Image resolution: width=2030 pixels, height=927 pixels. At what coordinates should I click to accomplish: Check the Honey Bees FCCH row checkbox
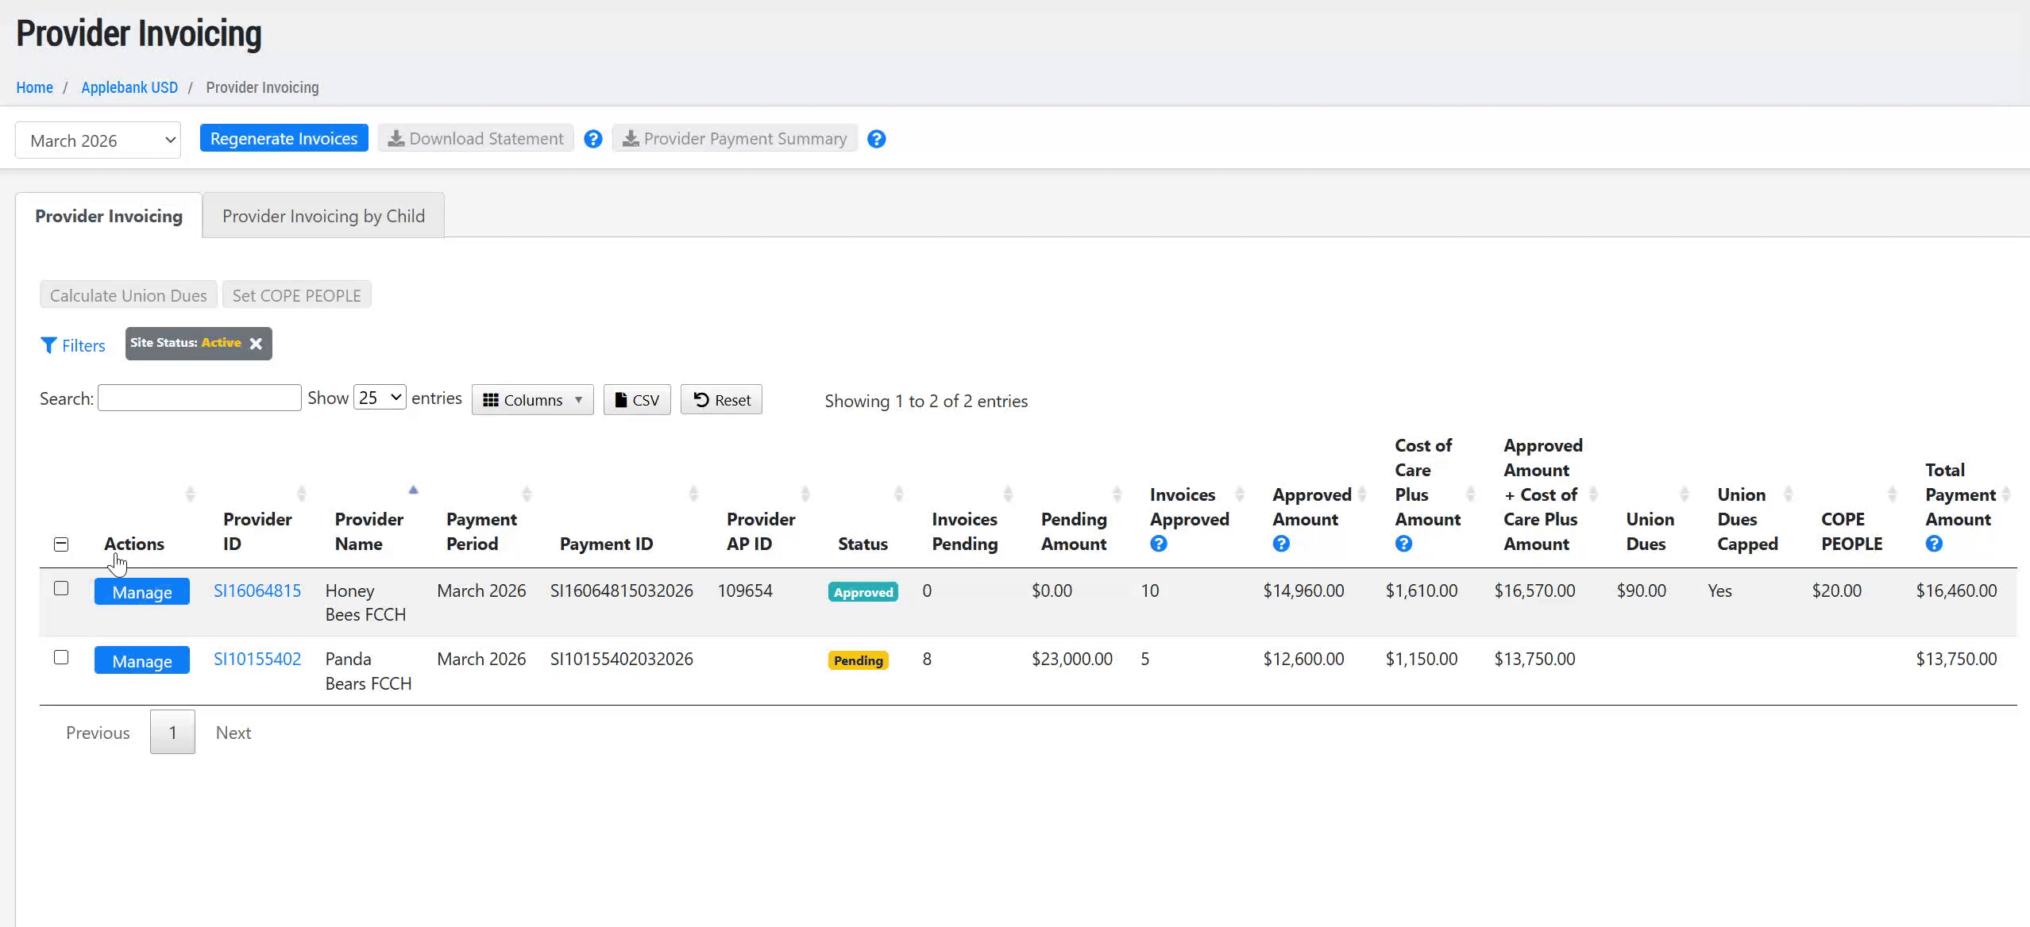click(x=61, y=588)
